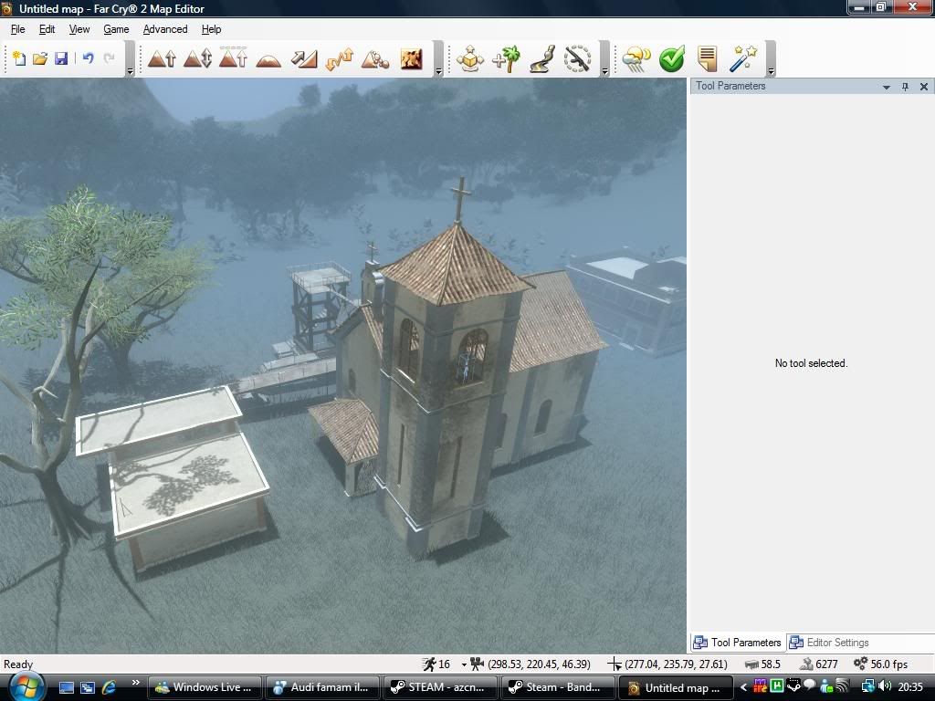Open the Game menu
Image resolution: width=935 pixels, height=701 pixels.
[116, 29]
